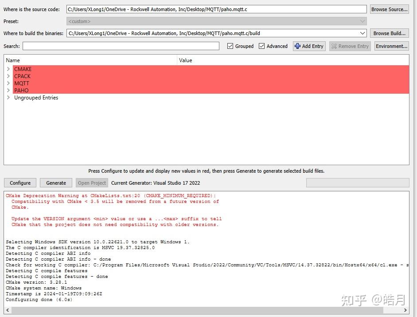Click the 'CMake version: 3.28.1' log line

coord(36,282)
